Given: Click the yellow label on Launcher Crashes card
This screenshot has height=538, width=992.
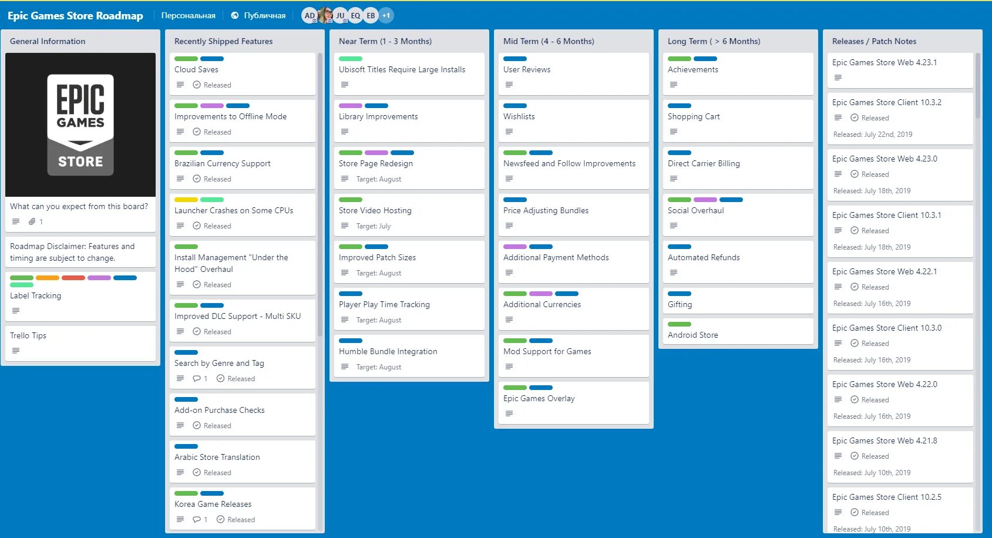Looking at the screenshot, I should (x=186, y=200).
